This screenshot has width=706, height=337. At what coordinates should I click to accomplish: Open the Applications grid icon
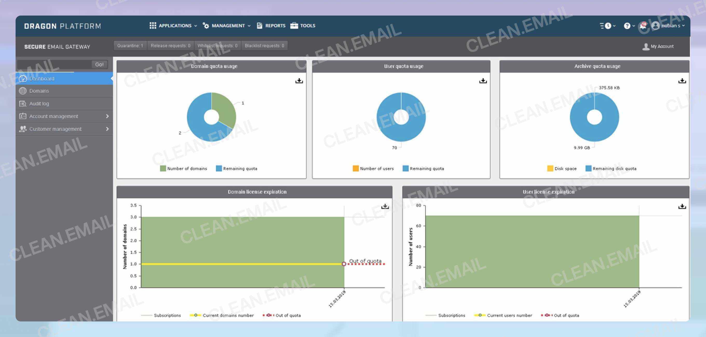pos(153,25)
